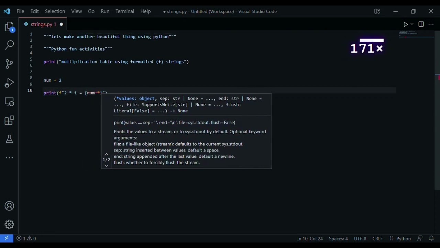Open the Extensions view icon
The height and width of the screenshot is (248, 440).
click(9, 121)
